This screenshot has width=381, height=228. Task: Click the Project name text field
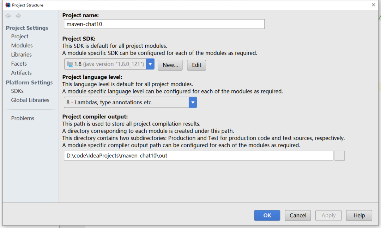pos(164,24)
